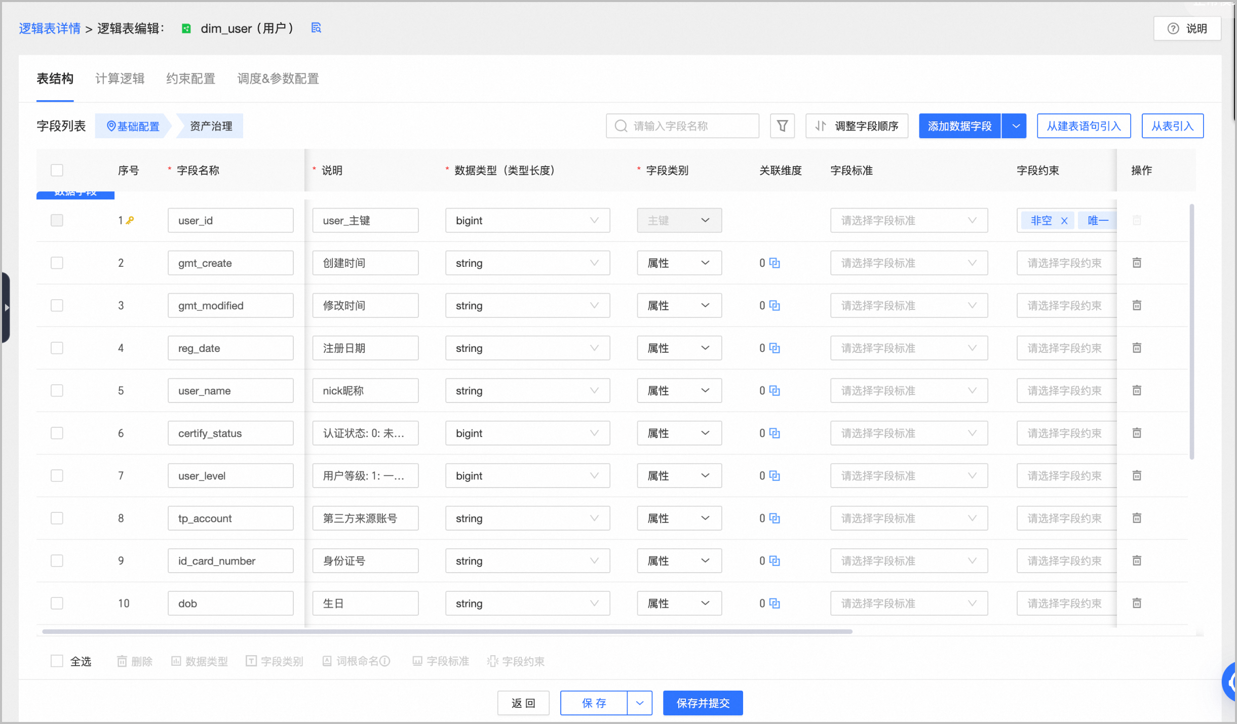The width and height of the screenshot is (1237, 724).
Task: Open data type dropdown for id_card_number
Action: (x=527, y=560)
